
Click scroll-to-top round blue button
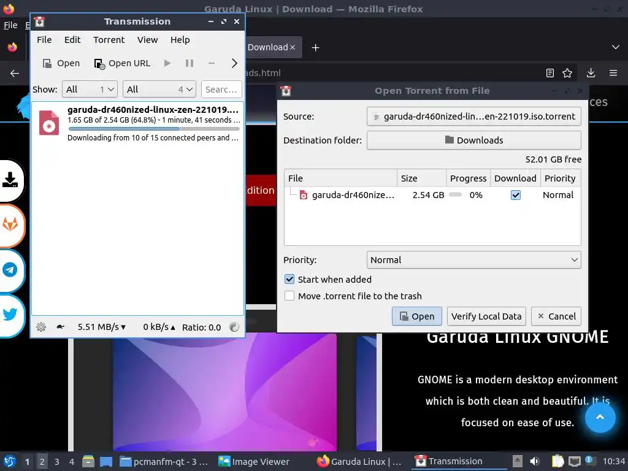click(x=600, y=417)
